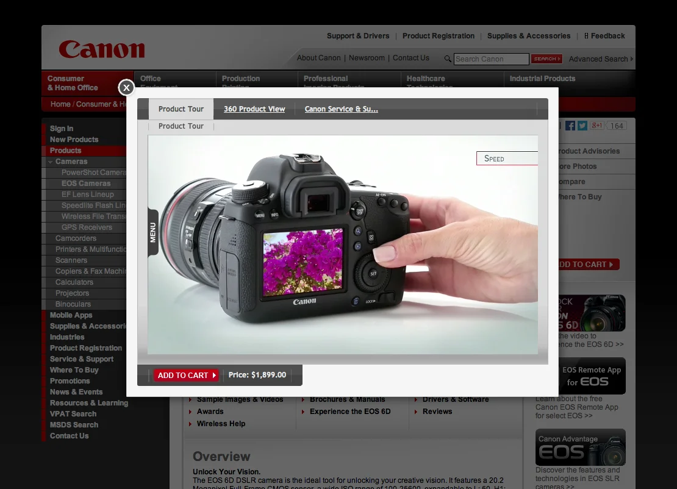Click the MENU tab on the product viewer
This screenshot has width=677, height=489.
click(152, 232)
